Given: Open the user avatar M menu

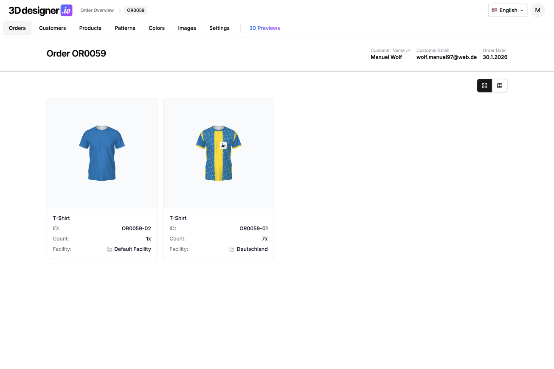Looking at the screenshot, I should click(537, 10).
